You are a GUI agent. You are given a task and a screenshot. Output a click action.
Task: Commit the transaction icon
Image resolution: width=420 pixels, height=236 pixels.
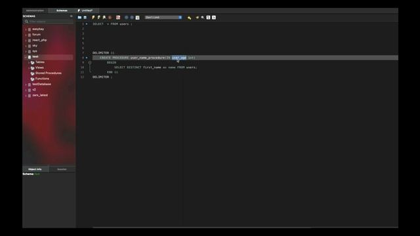pos(127,18)
